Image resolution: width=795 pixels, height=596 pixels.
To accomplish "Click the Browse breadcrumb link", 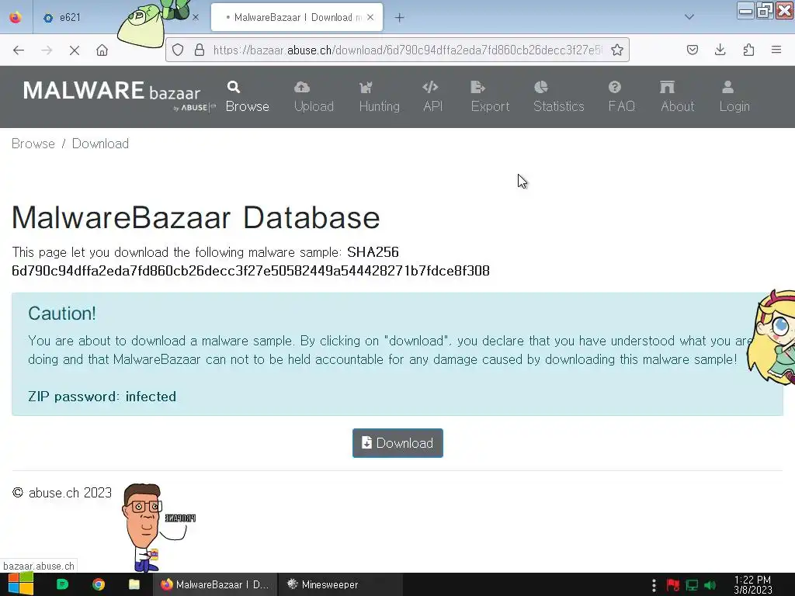I will tap(33, 144).
